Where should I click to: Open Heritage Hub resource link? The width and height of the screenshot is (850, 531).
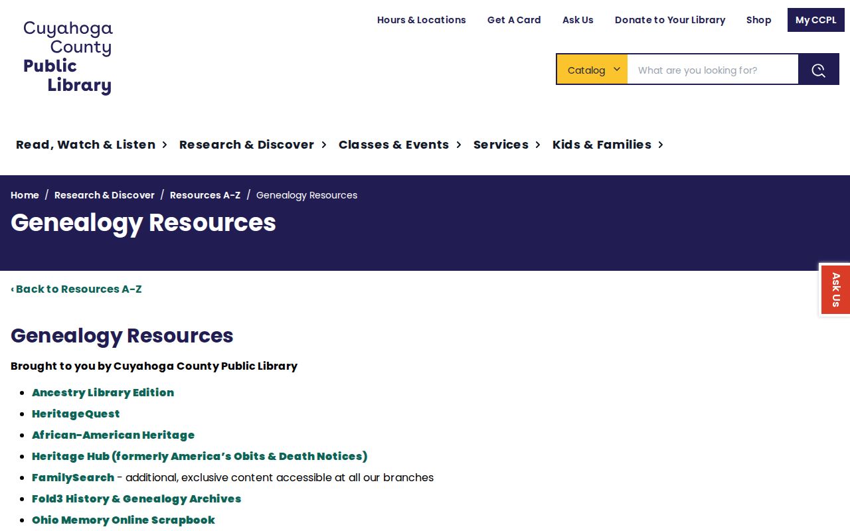pos(199,456)
